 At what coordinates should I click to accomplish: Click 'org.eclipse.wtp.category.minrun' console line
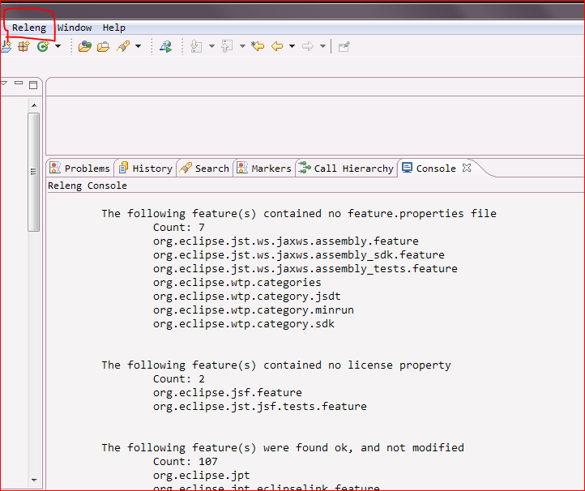click(x=254, y=310)
